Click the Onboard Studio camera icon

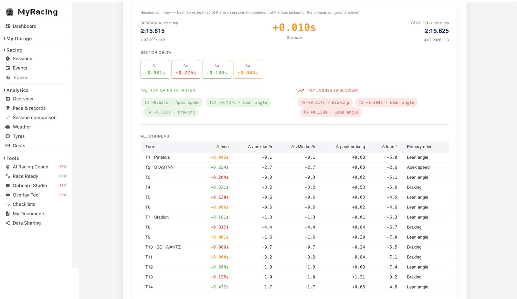[x=8, y=185]
